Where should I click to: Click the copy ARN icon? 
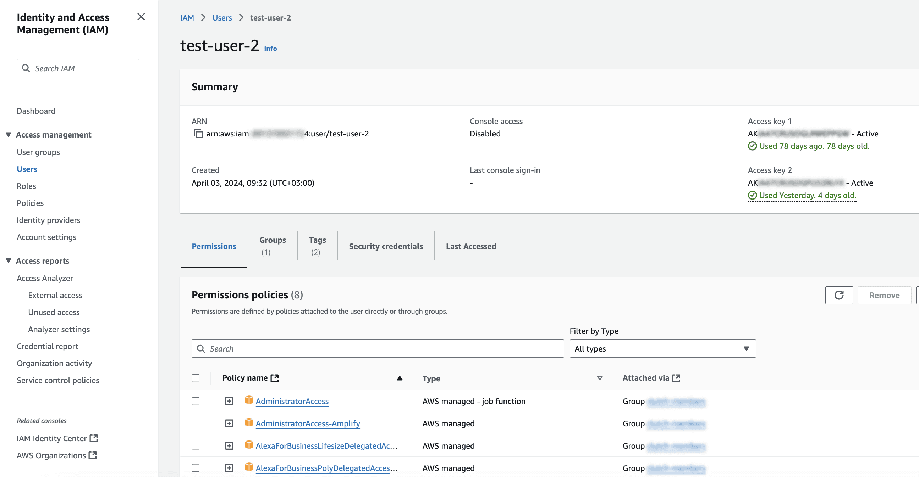198,134
